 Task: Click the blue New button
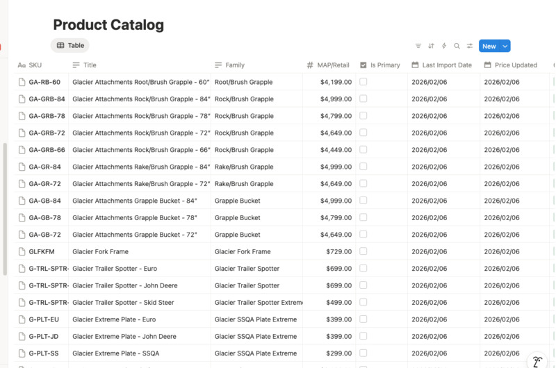pyautogui.click(x=489, y=46)
